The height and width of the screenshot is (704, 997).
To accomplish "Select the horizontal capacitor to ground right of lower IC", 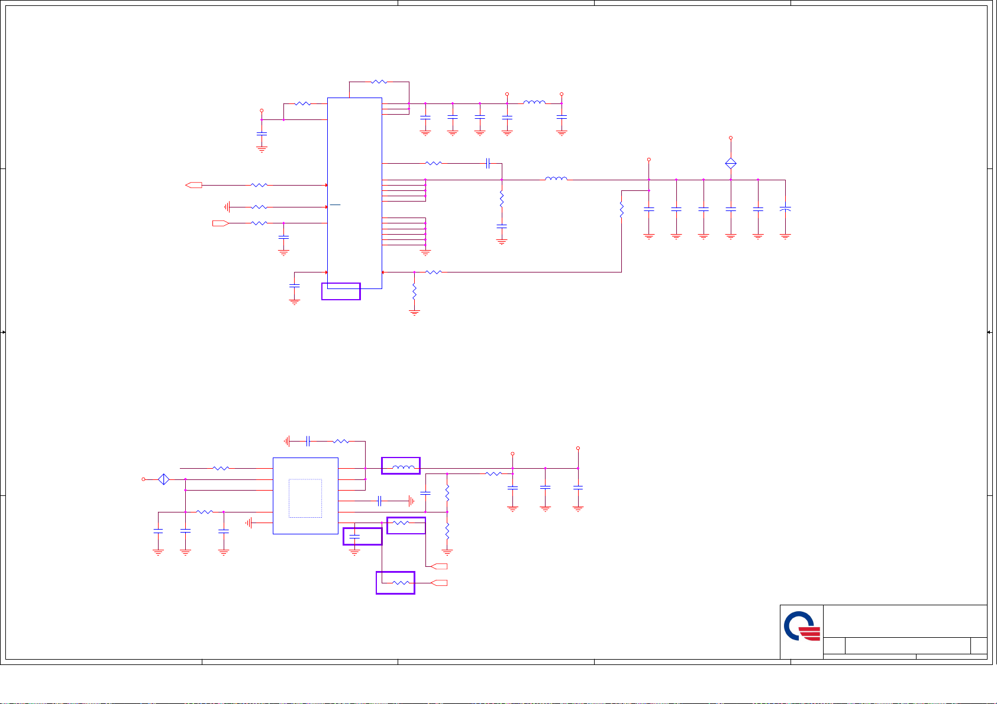I will pos(380,501).
